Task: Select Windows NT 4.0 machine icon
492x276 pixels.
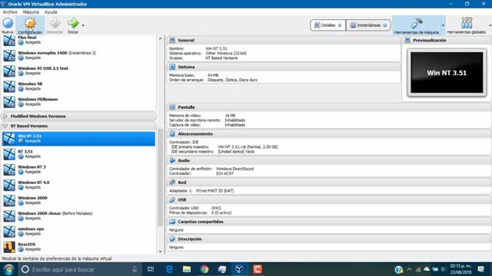Action: click(x=9, y=185)
